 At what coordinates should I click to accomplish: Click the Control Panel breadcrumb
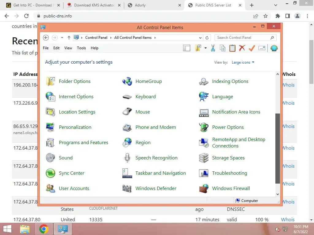(x=96, y=38)
